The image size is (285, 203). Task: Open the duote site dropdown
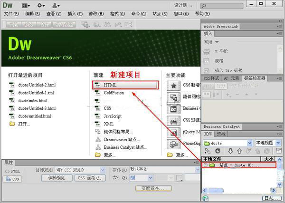(x=250, y=143)
